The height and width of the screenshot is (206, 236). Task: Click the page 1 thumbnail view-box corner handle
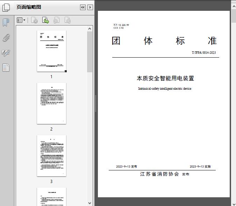66,71
